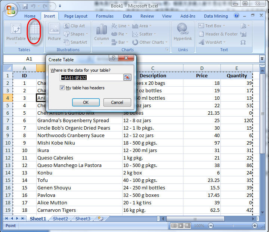This screenshot has height=232, width=269.
Task: Click the Select All corner button
Action: (8, 68)
